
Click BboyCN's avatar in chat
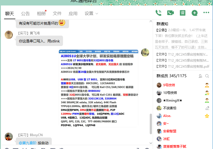9,137
